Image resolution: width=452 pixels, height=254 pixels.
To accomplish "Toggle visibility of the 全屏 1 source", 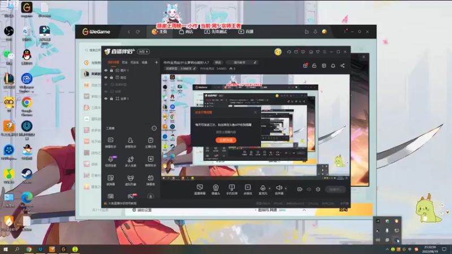I will point(106,98).
